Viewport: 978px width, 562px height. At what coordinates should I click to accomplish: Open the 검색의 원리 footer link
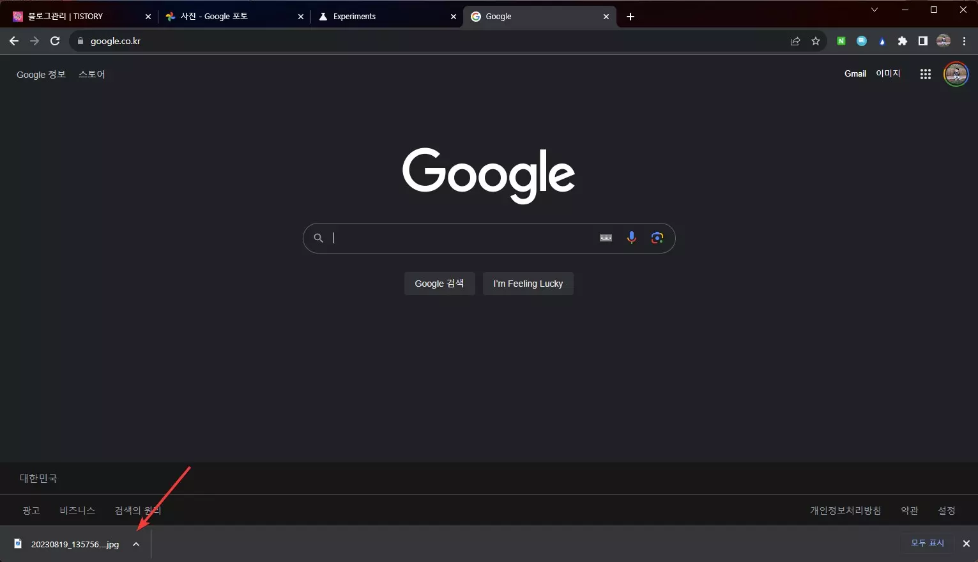(x=138, y=510)
